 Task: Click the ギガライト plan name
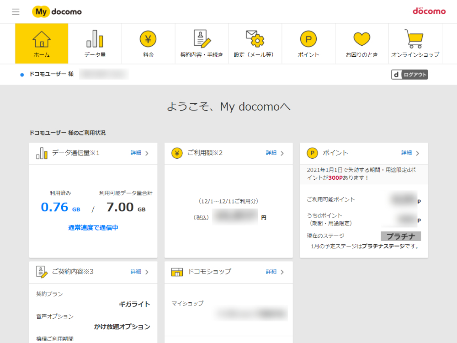tap(134, 304)
